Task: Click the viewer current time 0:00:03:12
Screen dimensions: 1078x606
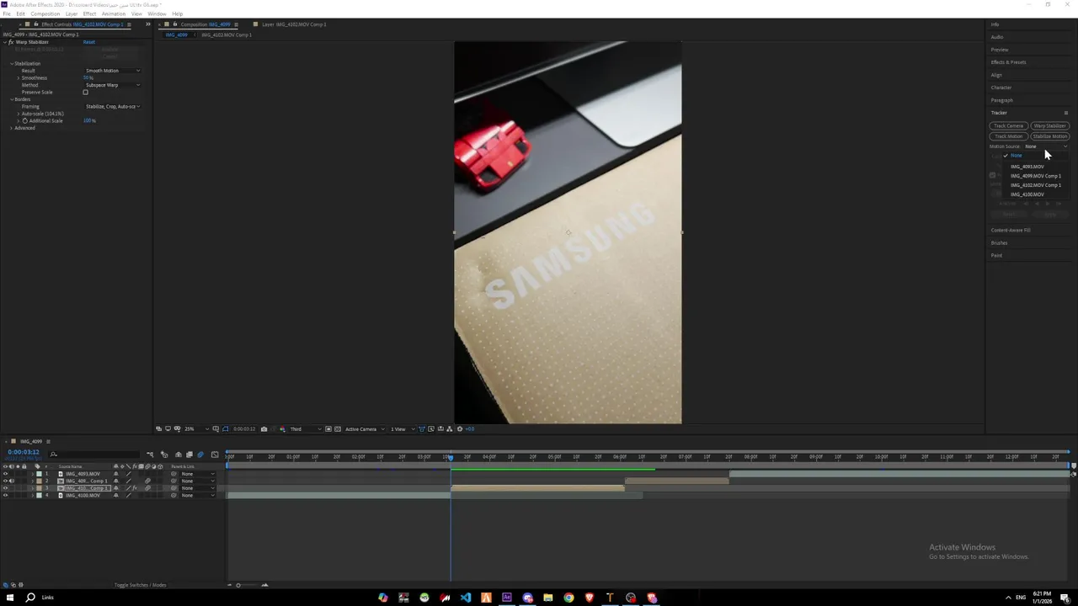Action: click(244, 429)
